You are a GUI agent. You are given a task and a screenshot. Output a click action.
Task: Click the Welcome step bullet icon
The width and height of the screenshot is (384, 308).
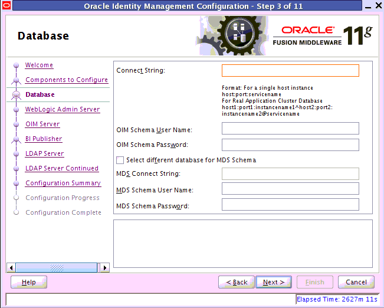point(16,65)
